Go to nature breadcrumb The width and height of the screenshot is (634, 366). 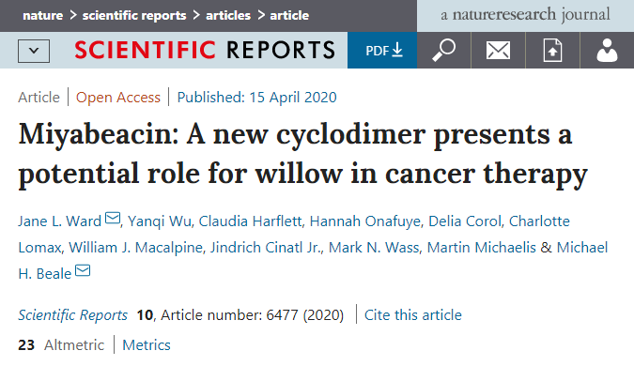click(43, 15)
